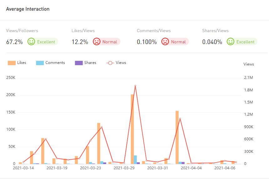Click the Excellent badge under Views/Followers
The image size is (269, 179).
coord(46,42)
